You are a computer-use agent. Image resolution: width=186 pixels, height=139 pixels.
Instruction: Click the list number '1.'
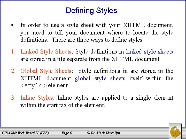click(x=13, y=52)
